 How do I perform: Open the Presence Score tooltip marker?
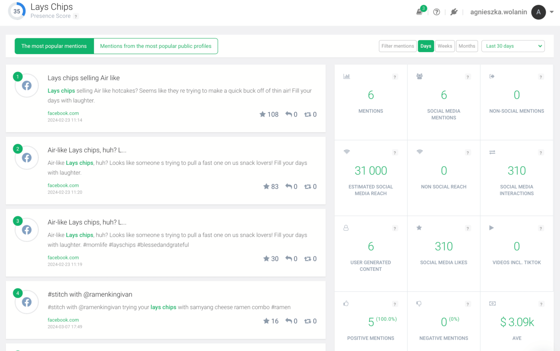pyautogui.click(x=75, y=16)
